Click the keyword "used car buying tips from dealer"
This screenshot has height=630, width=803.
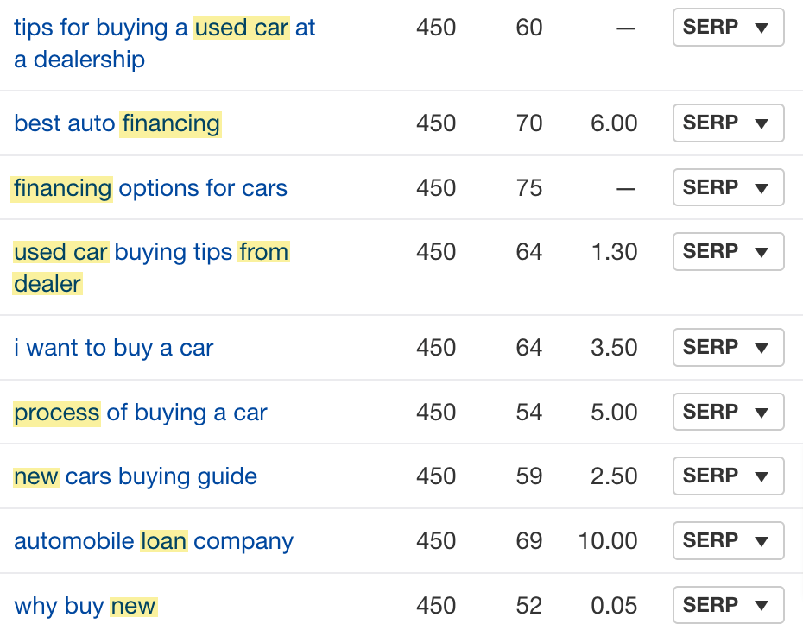tap(151, 251)
